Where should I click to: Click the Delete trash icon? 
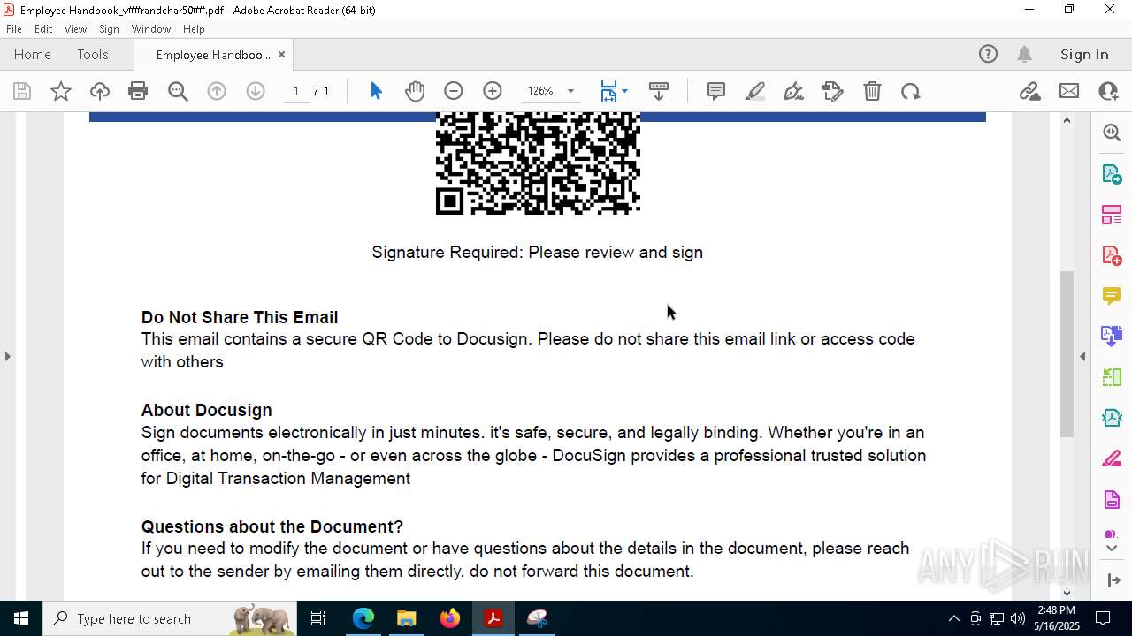pos(872,91)
